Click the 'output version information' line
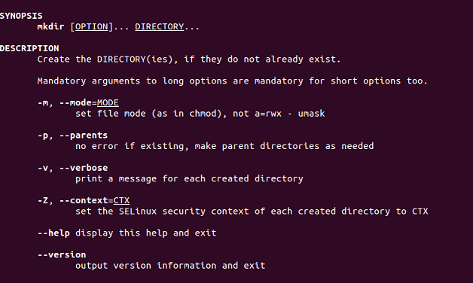 tap(170, 266)
